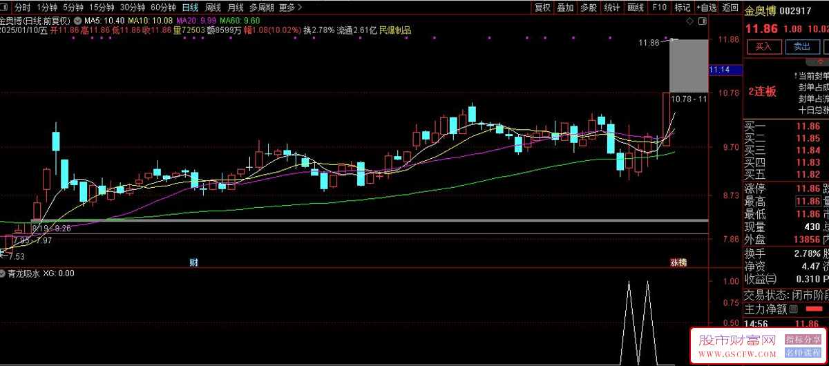Viewport: 829px width, 366px height.
Task: Open the 多周期 multi-period view
Action: 262,8
